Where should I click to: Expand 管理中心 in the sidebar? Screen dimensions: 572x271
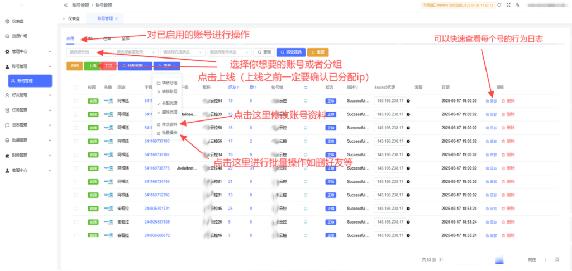click(28, 51)
